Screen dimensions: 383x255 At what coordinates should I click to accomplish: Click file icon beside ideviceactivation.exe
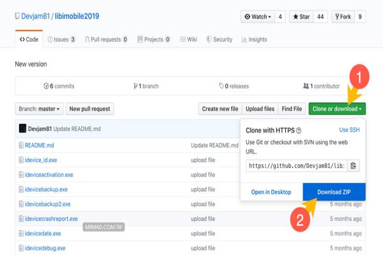pyautogui.click(x=21, y=175)
